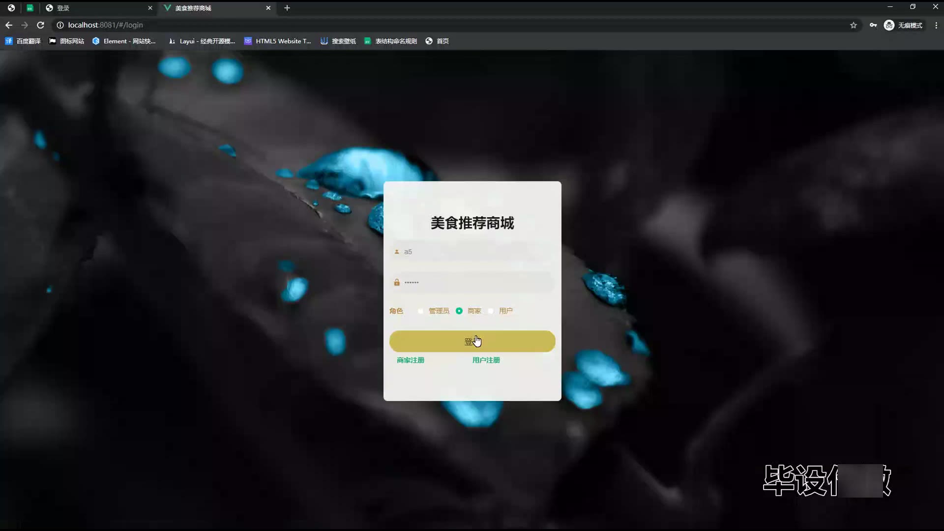Open the Element bookmark
The height and width of the screenshot is (531, 944).
[124, 41]
